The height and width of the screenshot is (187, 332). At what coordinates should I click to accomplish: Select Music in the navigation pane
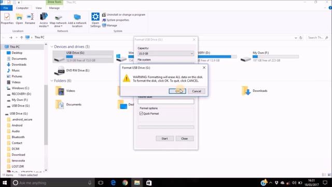[16, 71]
